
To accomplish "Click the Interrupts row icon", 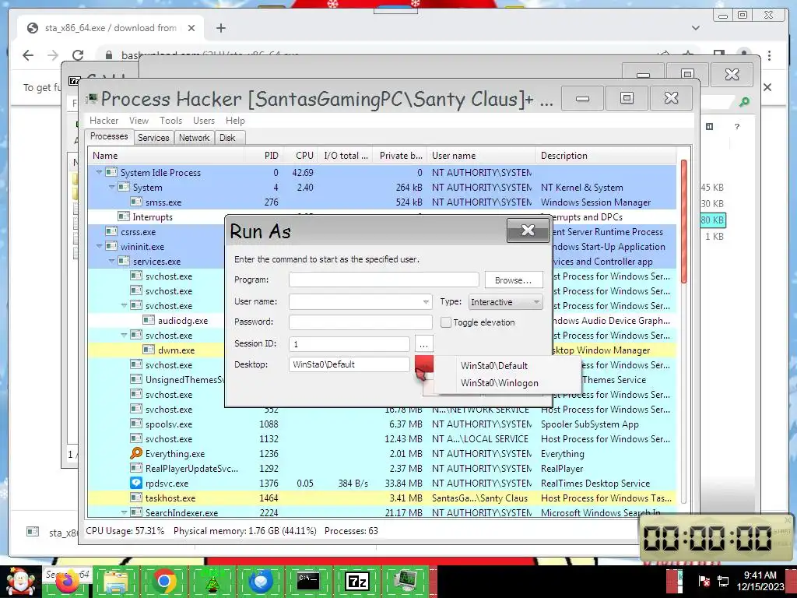I will pos(124,216).
